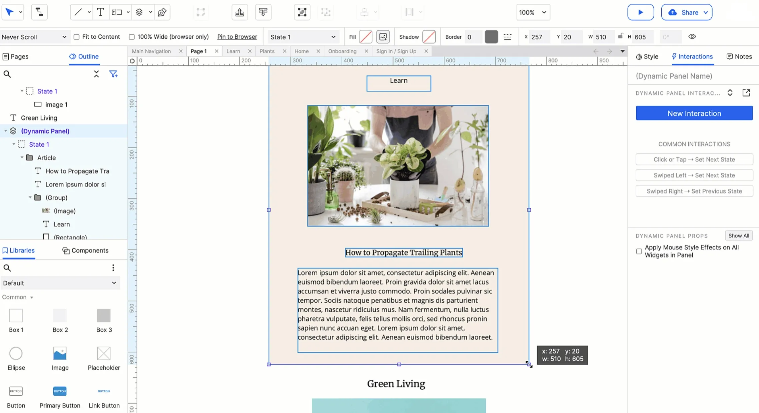Open interactions in external editor window

click(x=746, y=93)
